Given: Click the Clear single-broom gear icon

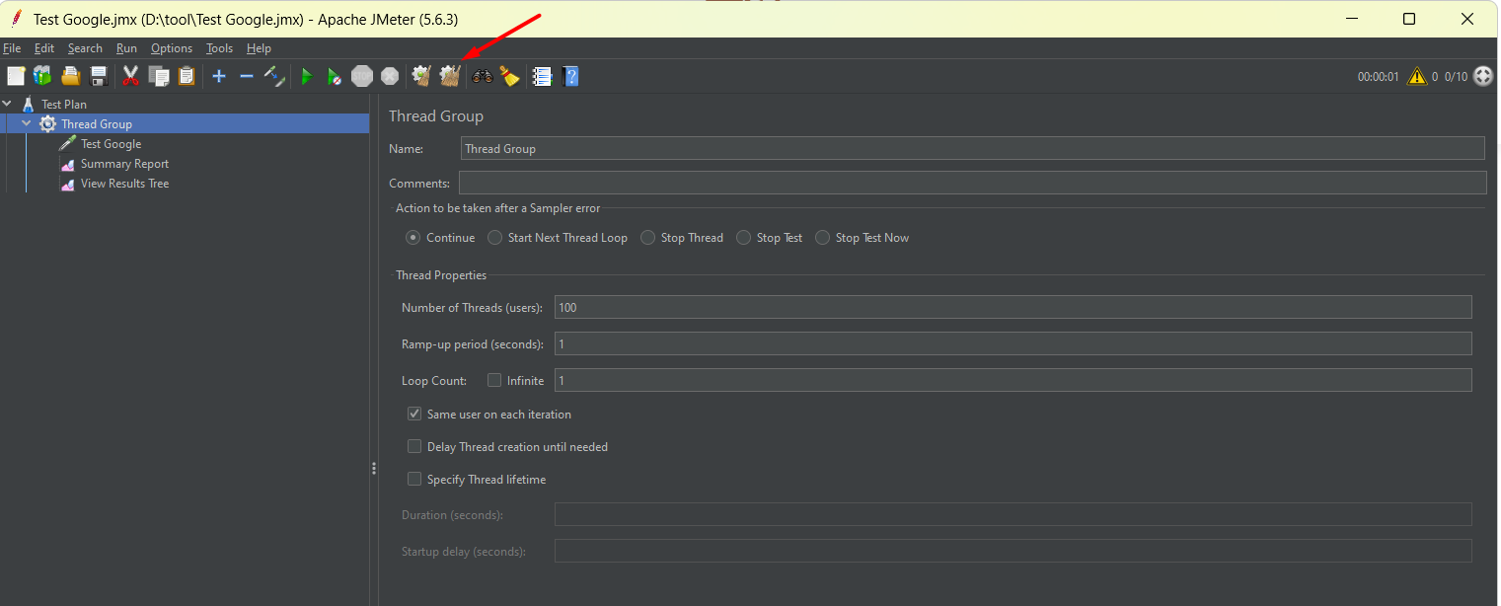Looking at the screenshot, I should (x=421, y=76).
